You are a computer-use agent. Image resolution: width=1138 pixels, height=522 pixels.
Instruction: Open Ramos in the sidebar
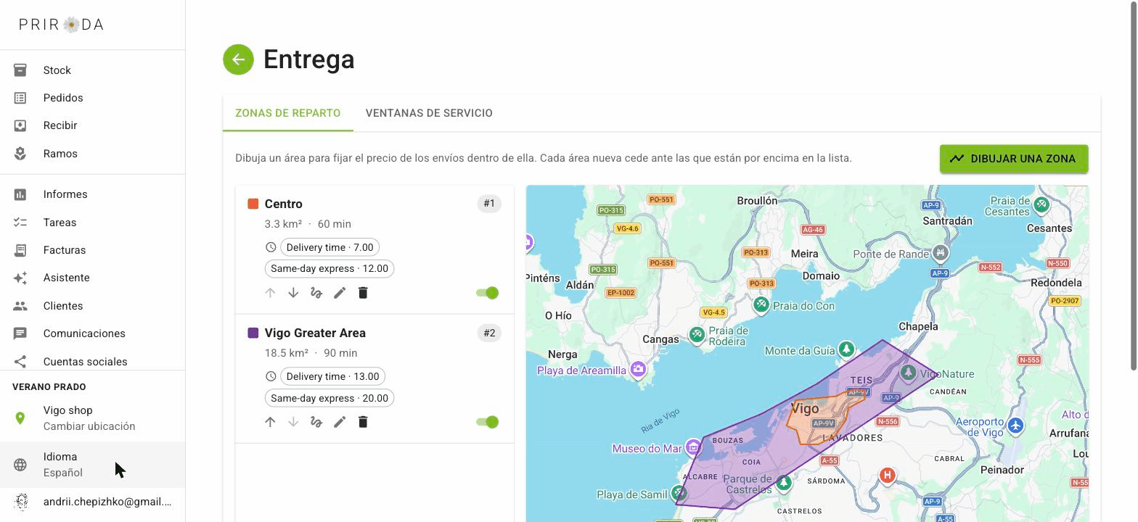tap(93, 154)
